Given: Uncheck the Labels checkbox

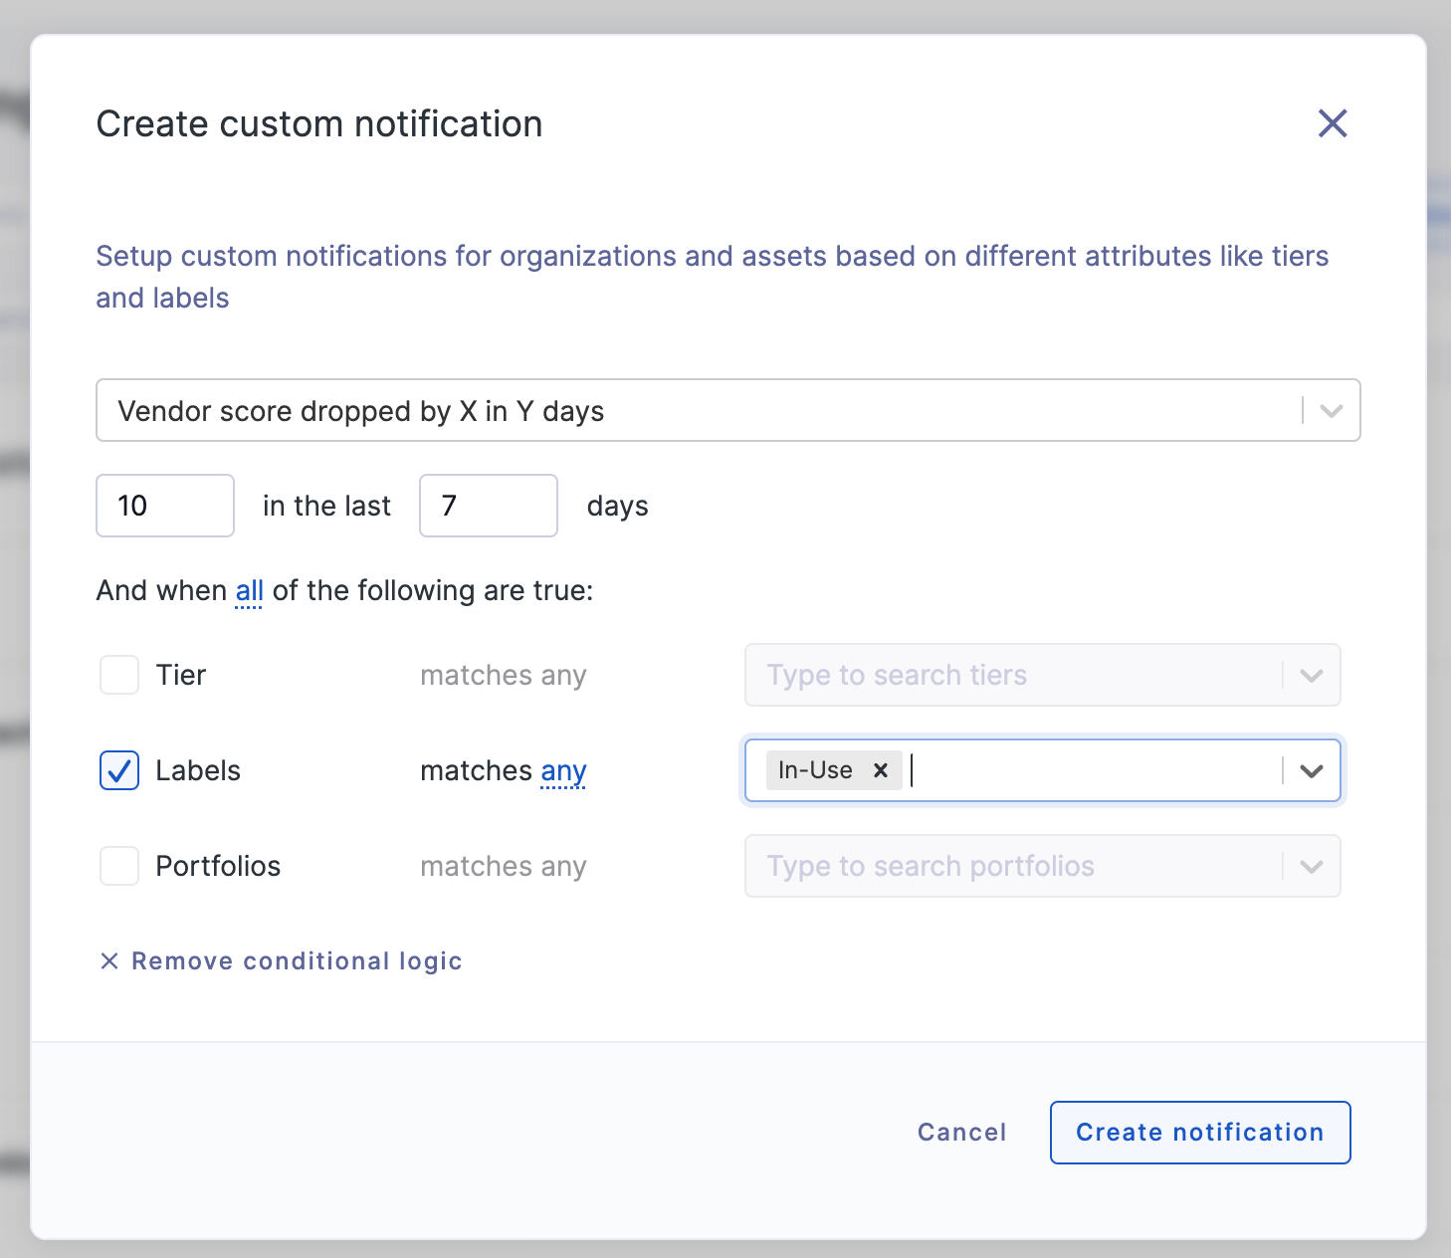Looking at the screenshot, I should pyautogui.click(x=119, y=770).
